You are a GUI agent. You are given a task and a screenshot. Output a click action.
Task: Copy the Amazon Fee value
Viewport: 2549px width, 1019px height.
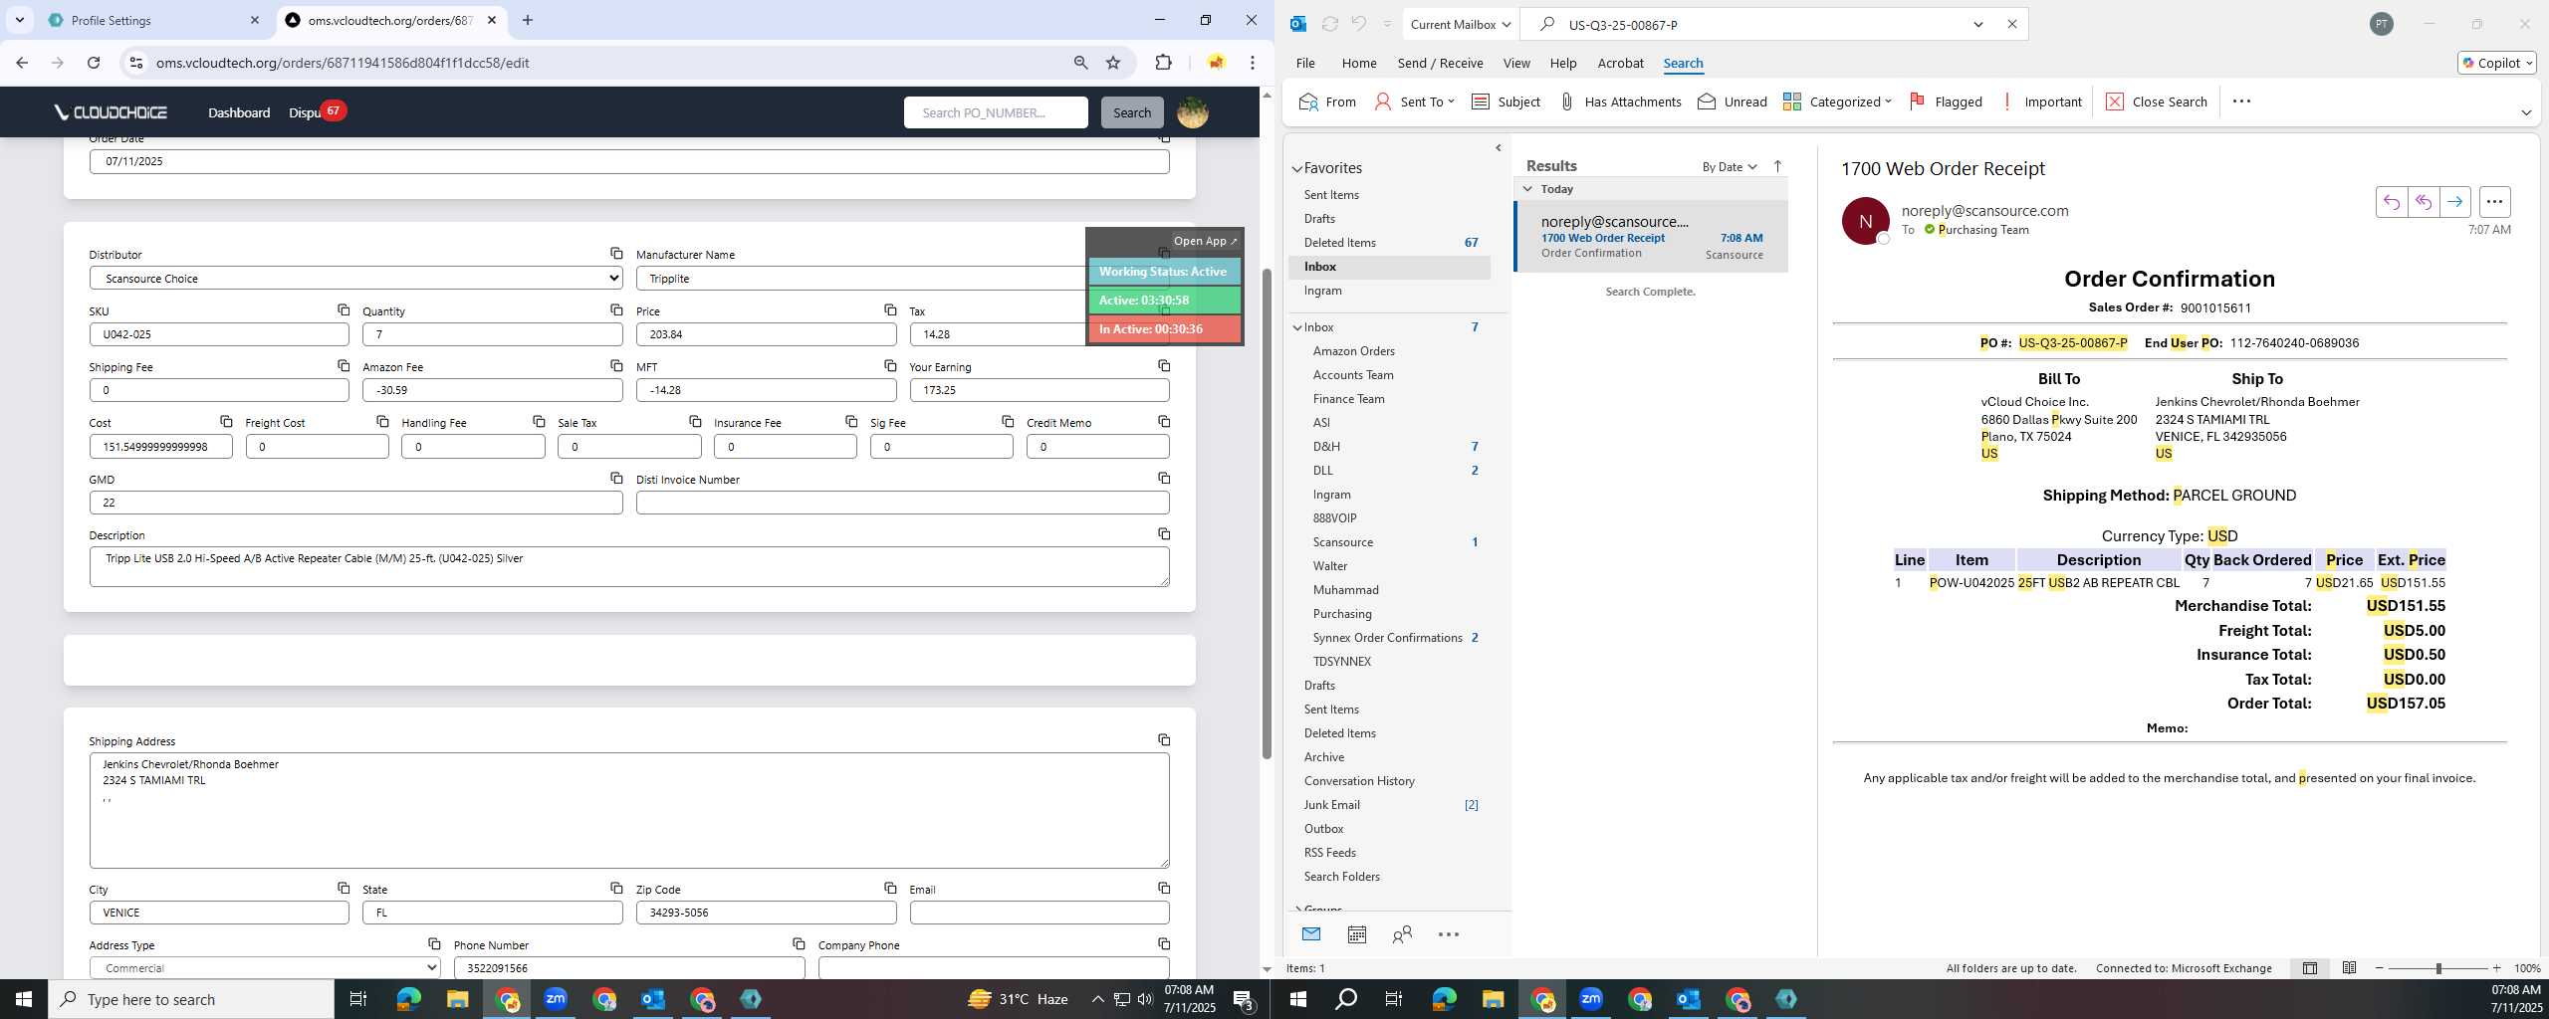point(616,366)
